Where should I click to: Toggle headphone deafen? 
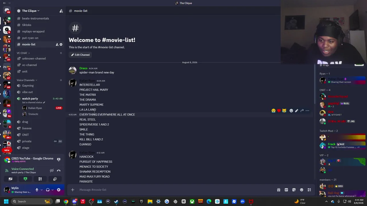coord(48,190)
